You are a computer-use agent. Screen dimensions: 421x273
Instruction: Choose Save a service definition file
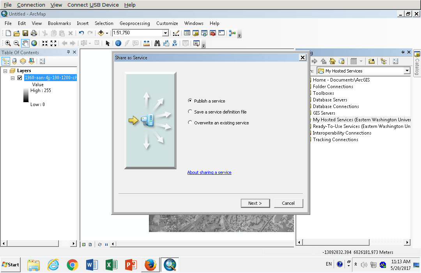click(190, 112)
